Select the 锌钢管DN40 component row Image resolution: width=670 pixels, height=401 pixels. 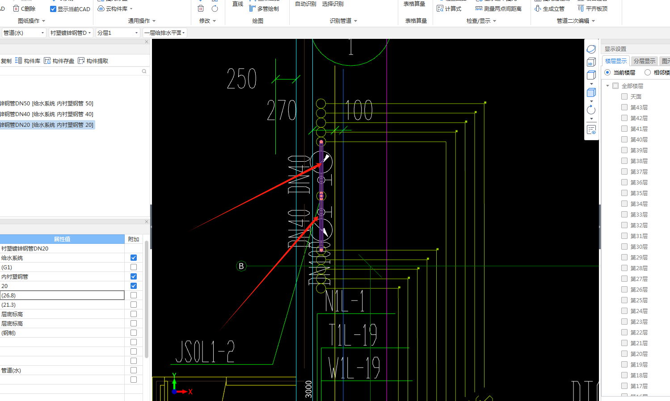(x=46, y=114)
